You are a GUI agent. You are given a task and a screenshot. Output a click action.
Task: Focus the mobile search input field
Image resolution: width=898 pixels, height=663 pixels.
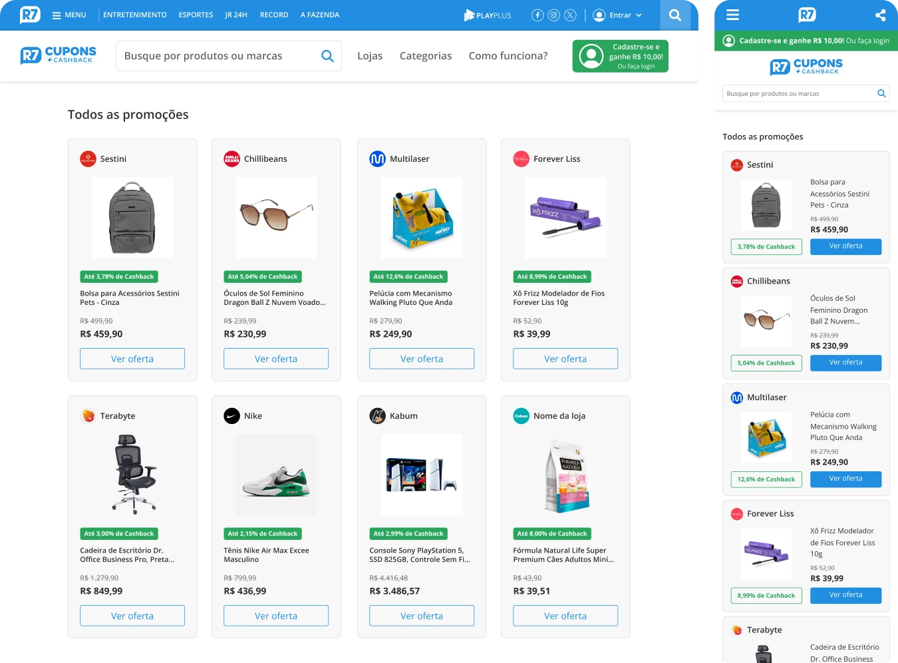pos(806,93)
